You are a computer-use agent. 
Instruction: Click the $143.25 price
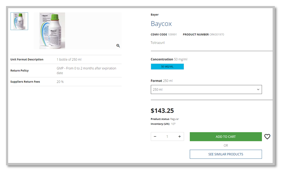162,111
